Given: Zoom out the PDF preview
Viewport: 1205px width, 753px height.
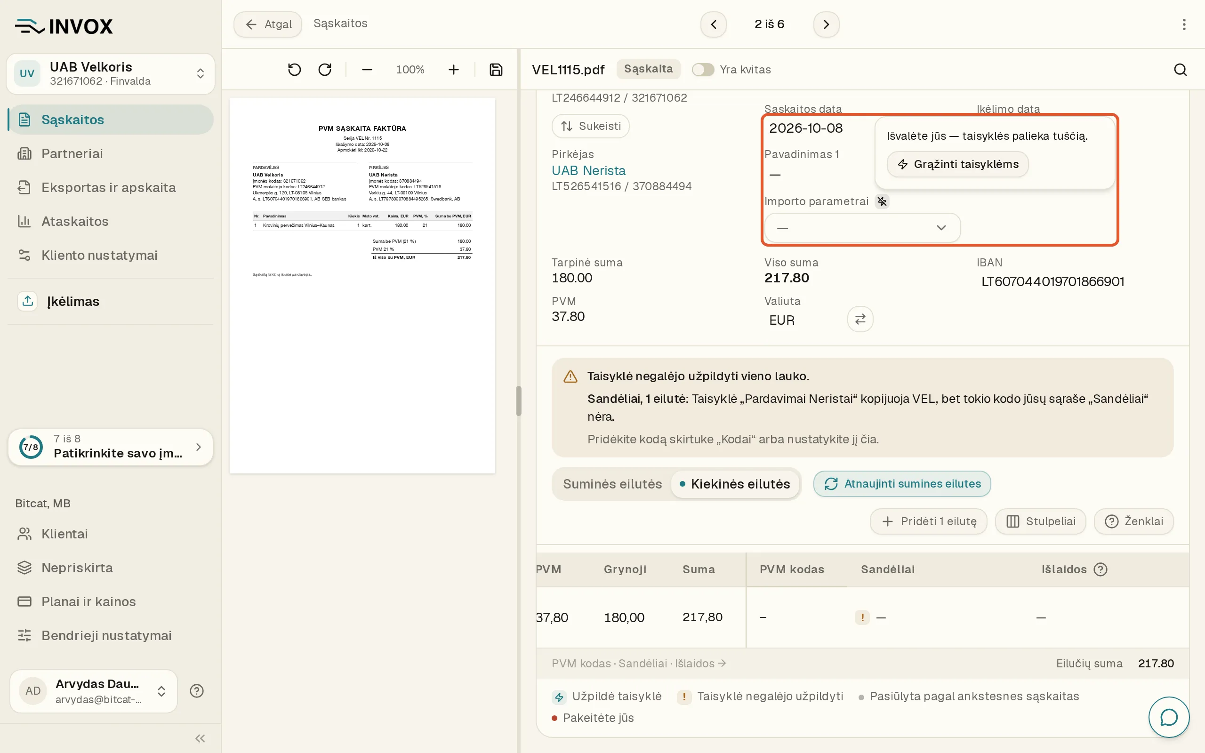Looking at the screenshot, I should (367, 69).
